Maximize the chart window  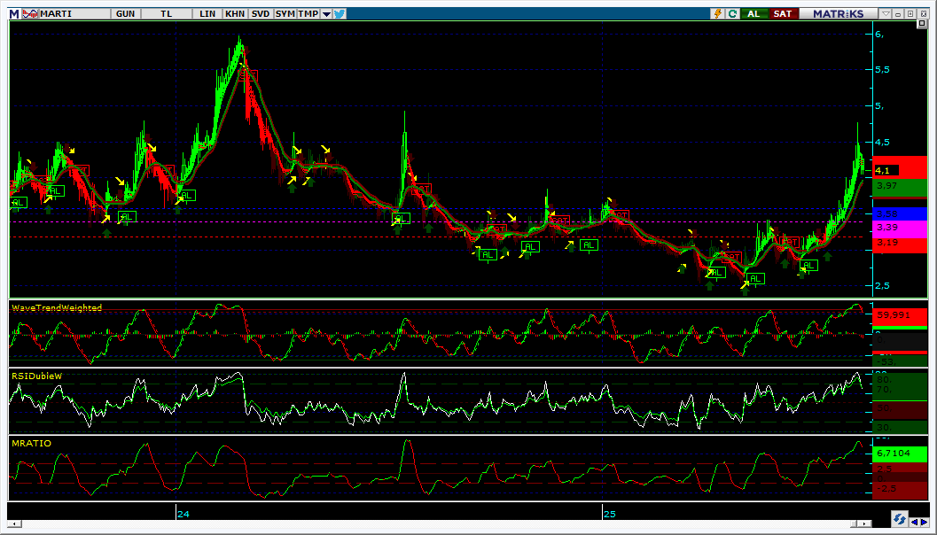click(910, 14)
